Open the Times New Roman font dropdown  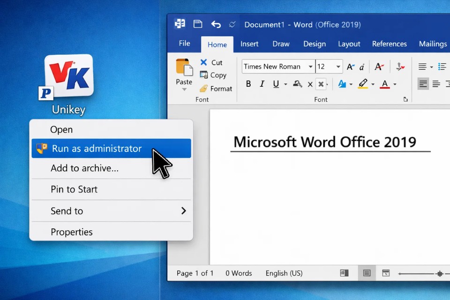click(310, 67)
